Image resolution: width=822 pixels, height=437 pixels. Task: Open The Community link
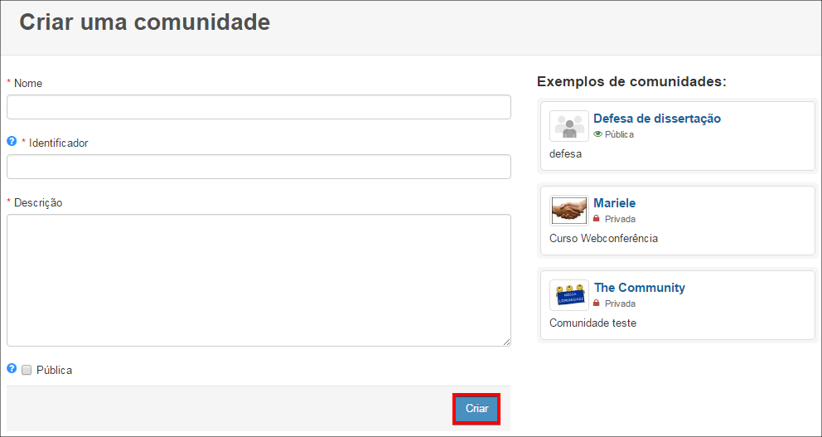point(640,288)
